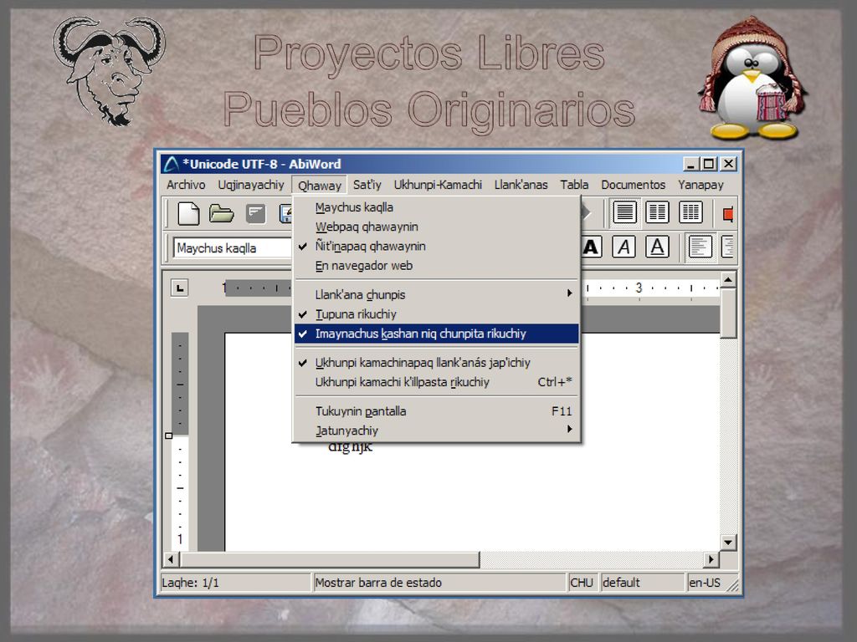Expand Jatunyachiy submenu
This screenshot has width=857, height=642.
436,431
